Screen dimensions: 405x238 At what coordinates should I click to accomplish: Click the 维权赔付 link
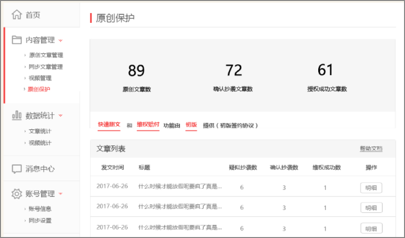(148, 125)
